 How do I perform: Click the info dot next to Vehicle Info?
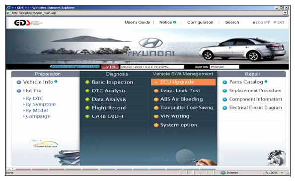click(x=56, y=81)
